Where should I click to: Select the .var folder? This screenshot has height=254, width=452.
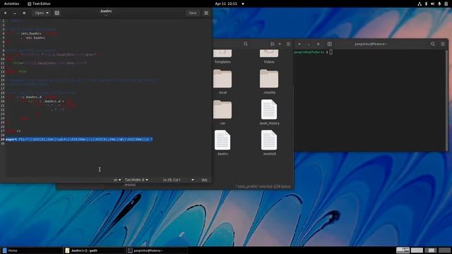(222, 113)
